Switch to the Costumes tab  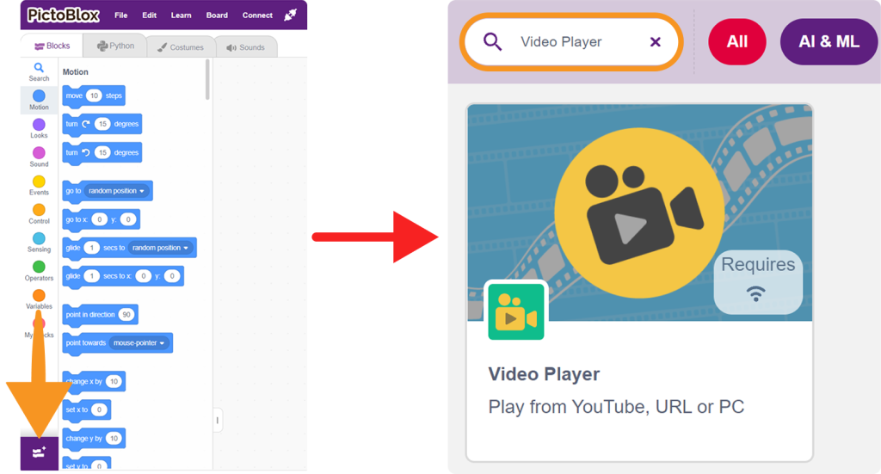click(181, 47)
